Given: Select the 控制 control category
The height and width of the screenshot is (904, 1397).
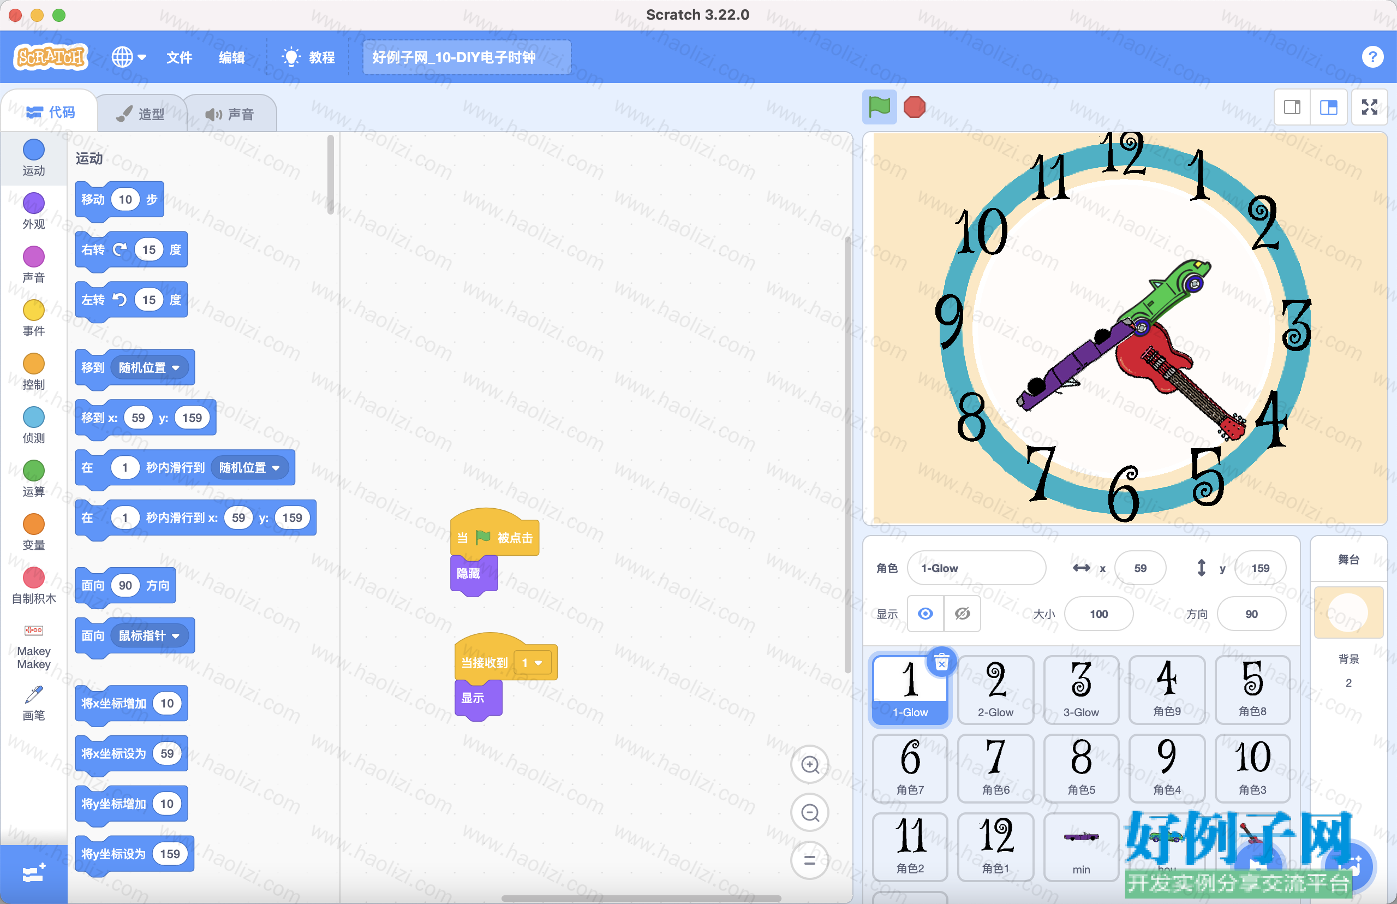Looking at the screenshot, I should tap(33, 372).
